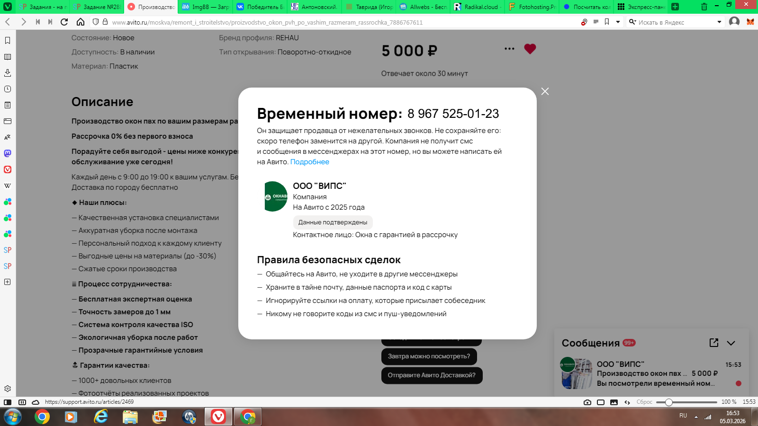Open the History side panel
Screen dimensions: 758x426
point(8,89)
